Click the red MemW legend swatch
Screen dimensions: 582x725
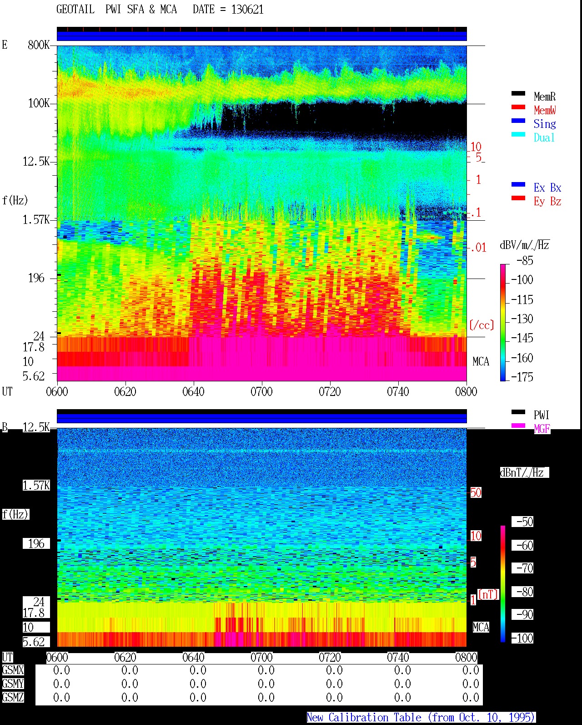[518, 107]
